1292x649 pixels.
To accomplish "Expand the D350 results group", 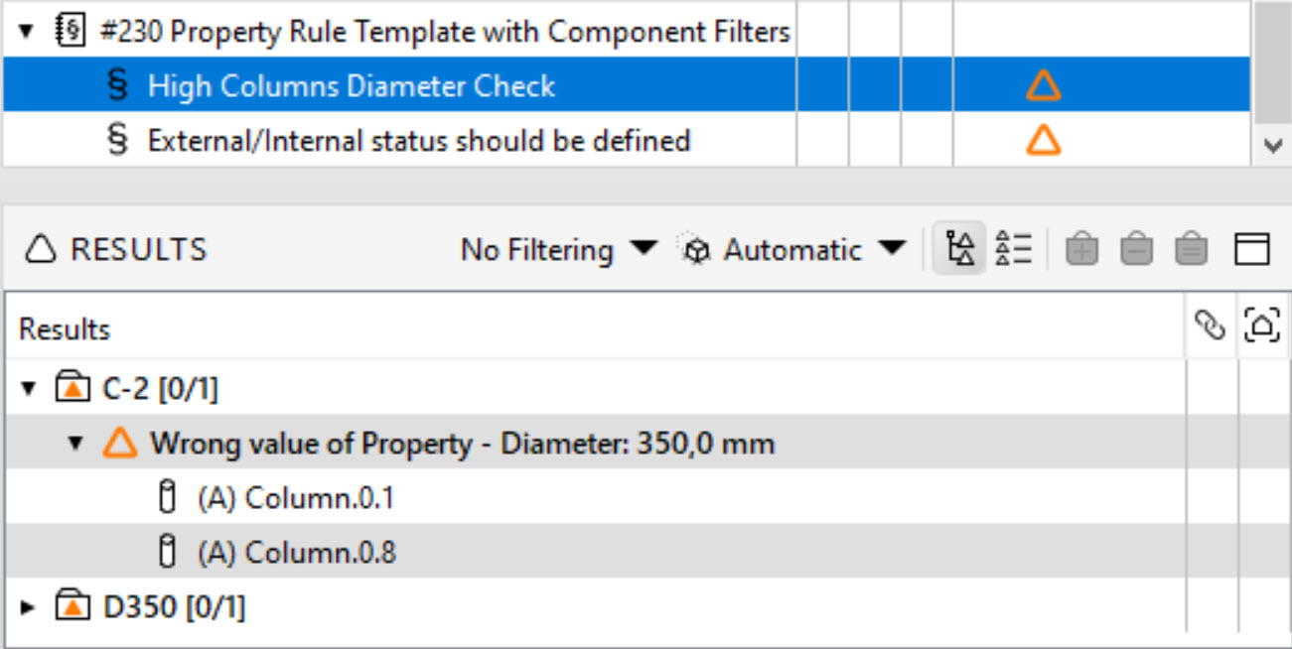I will pos(27,605).
